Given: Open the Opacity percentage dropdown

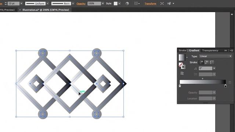Looking at the screenshot, I should tap(103, 3).
